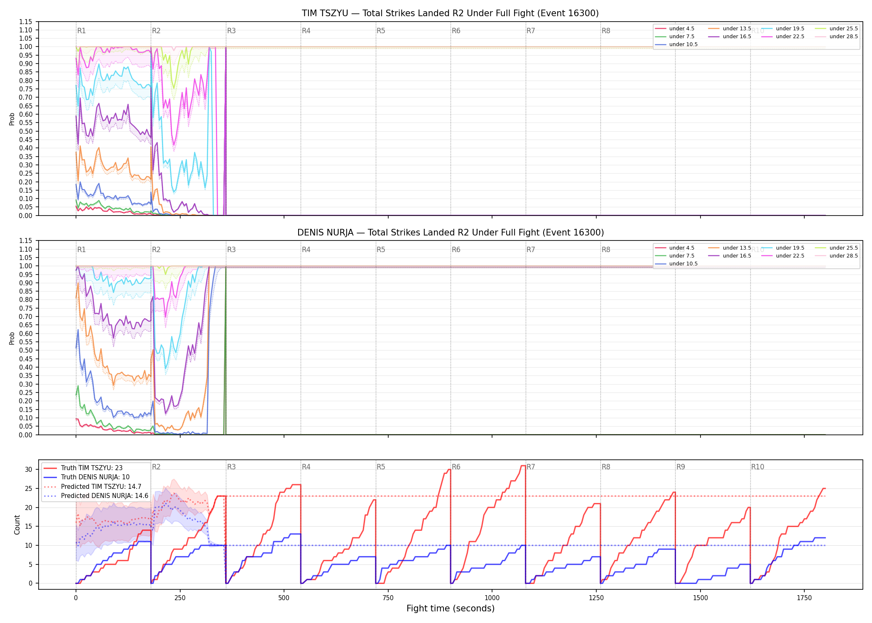Select 'under 10.5' legend item in middle chart

point(676,264)
